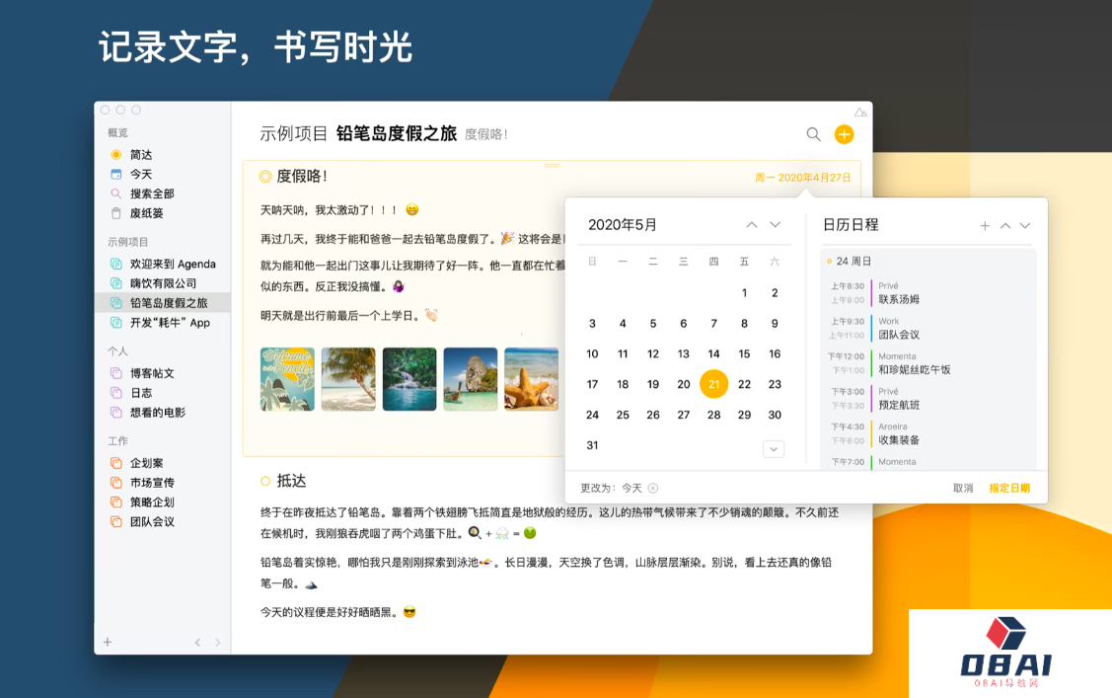The width and height of the screenshot is (1112, 698).
Task: Select 简达 overview in sidebar
Action: (x=140, y=155)
